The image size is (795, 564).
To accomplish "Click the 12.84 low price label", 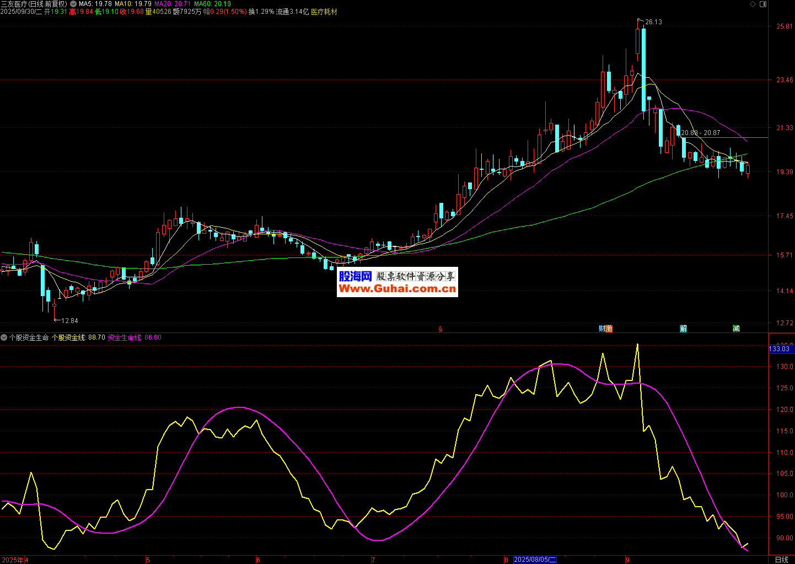I will click(x=69, y=321).
